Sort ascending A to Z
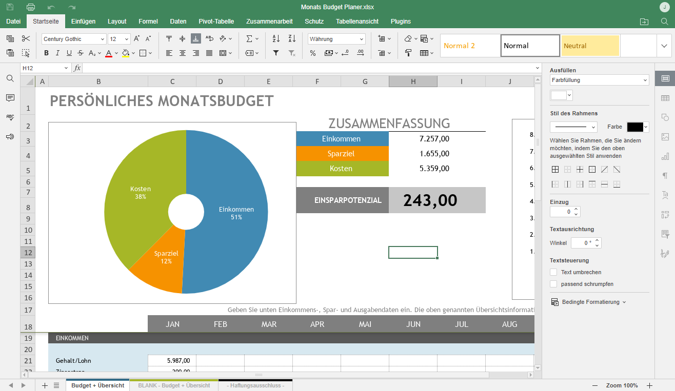The height and width of the screenshot is (391, 675). tap(276, 38)
